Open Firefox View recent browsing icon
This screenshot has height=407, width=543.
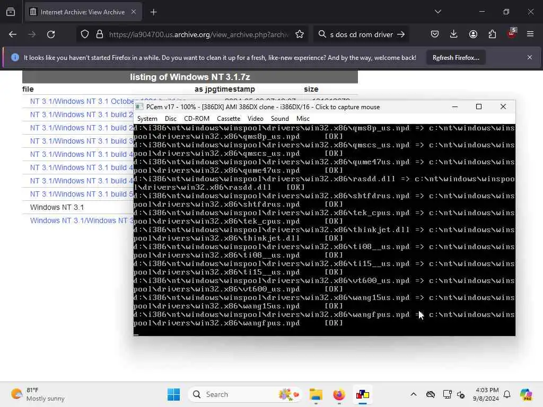11,12
